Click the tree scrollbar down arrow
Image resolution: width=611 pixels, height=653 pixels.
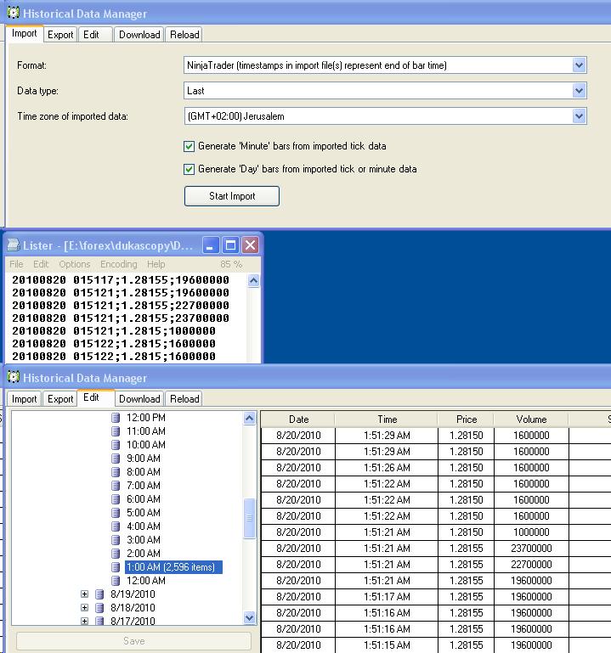pos(249,617)
